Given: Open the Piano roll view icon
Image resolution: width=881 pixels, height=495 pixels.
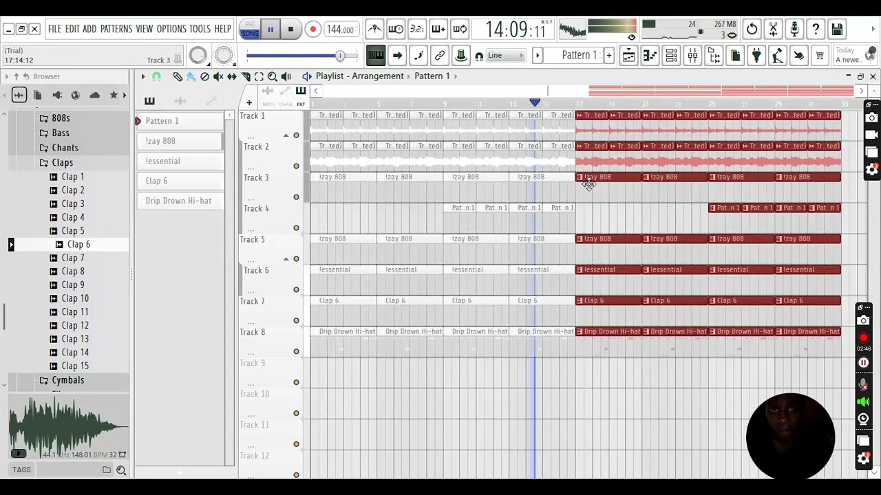Looking at the screenshot, I should tap(650, 56).
